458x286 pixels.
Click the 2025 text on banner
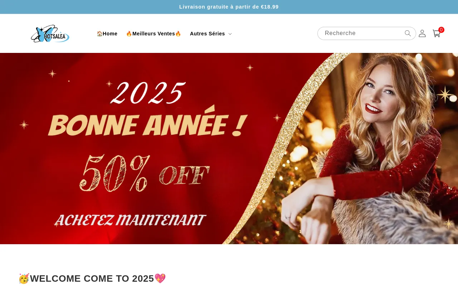(147, 93)
